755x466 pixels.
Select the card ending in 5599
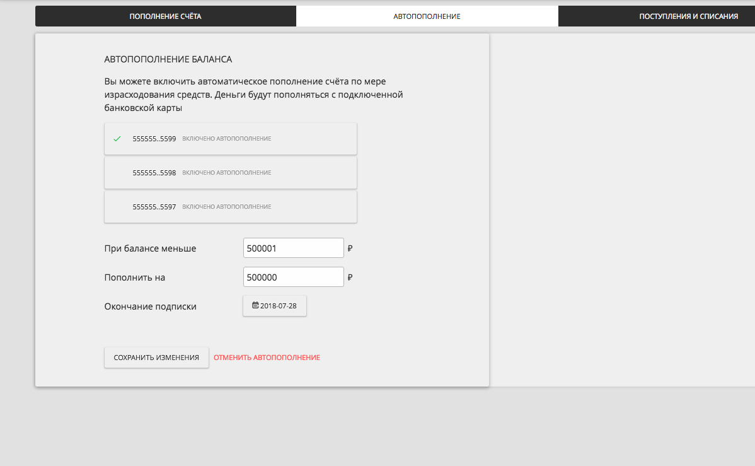[230, 139]
